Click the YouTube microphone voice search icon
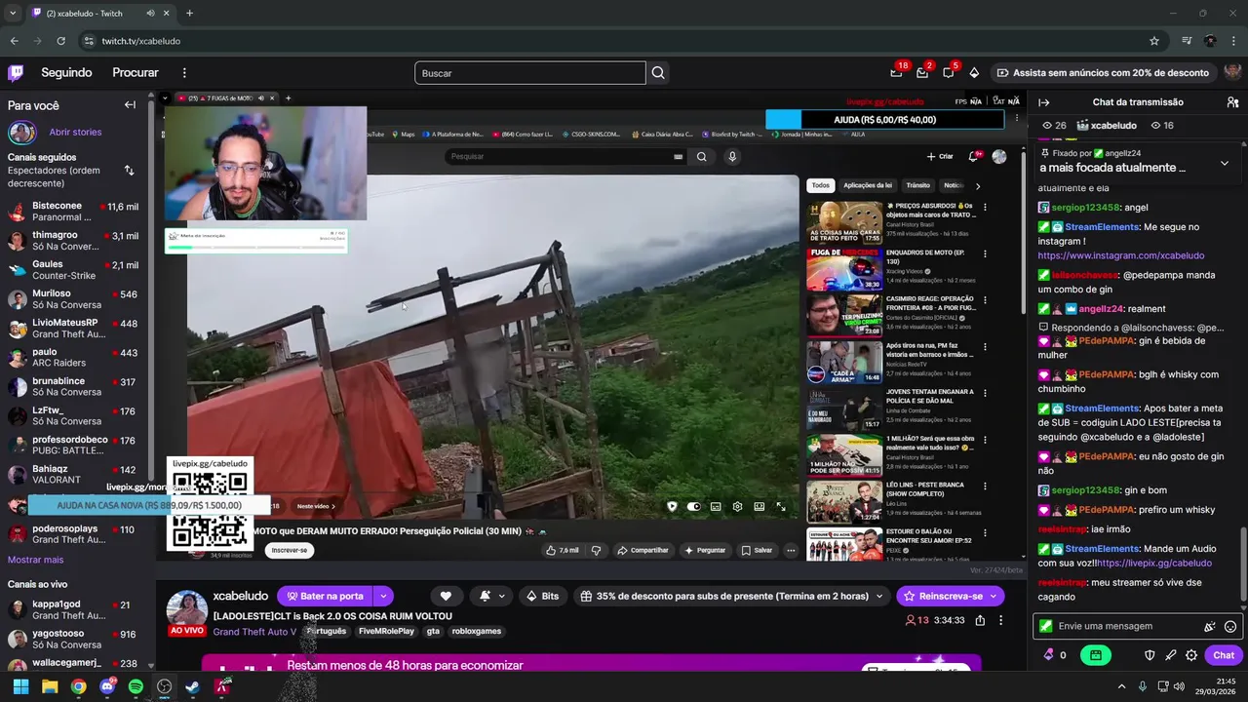The height and width of the screenshot is (702, 1248). [732, 156]
